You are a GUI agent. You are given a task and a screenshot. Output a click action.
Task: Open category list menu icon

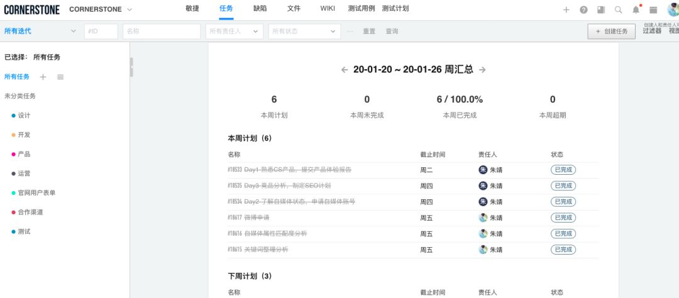tap(60, 77)
